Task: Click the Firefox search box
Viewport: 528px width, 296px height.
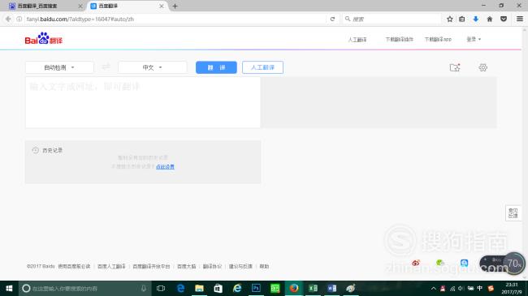Action: tap(392, 19)
